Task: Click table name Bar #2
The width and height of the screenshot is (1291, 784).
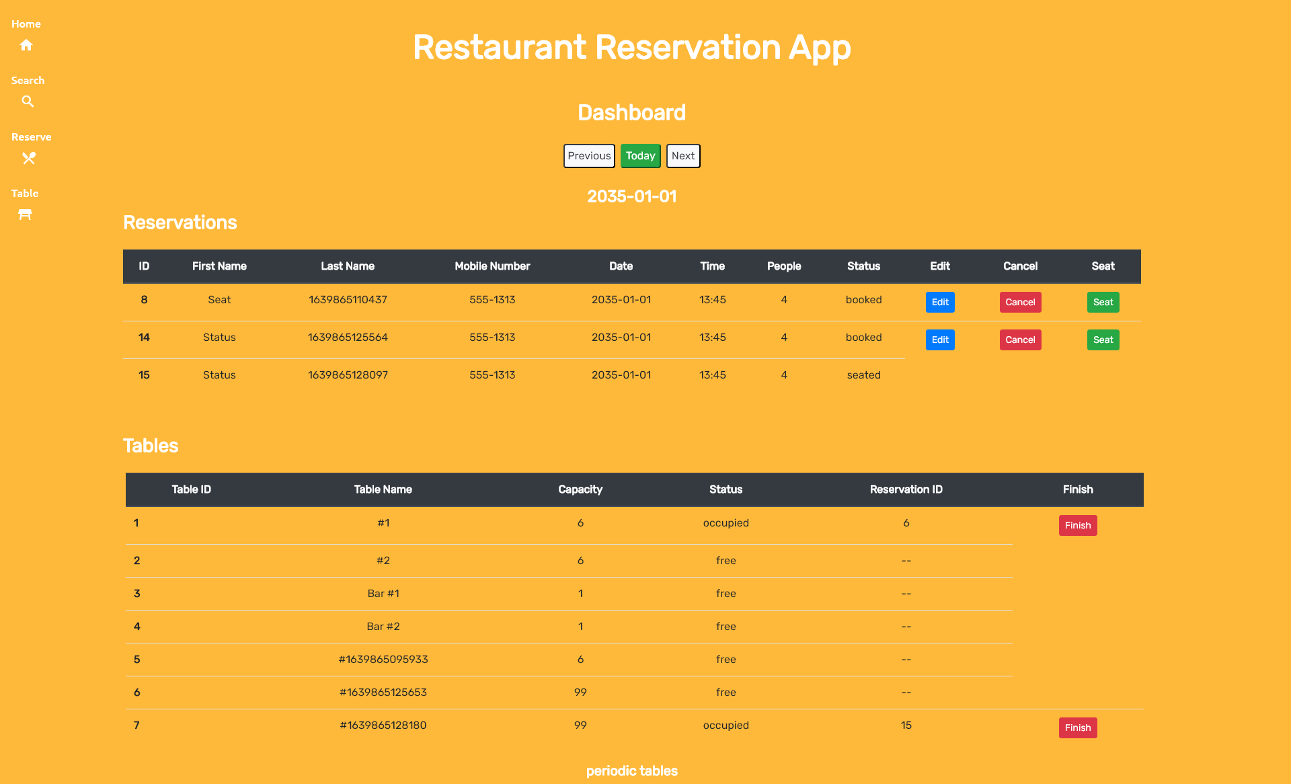Action: [x=383, y=627]
